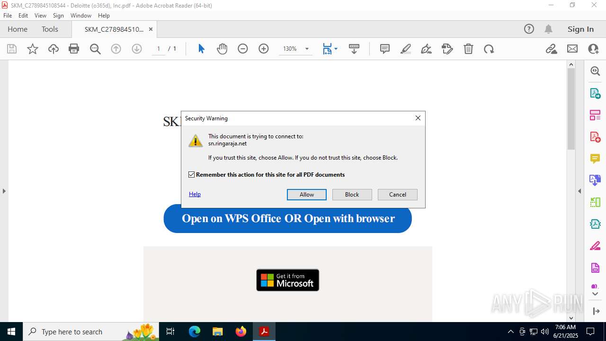Open the View menu

[41, 16]
